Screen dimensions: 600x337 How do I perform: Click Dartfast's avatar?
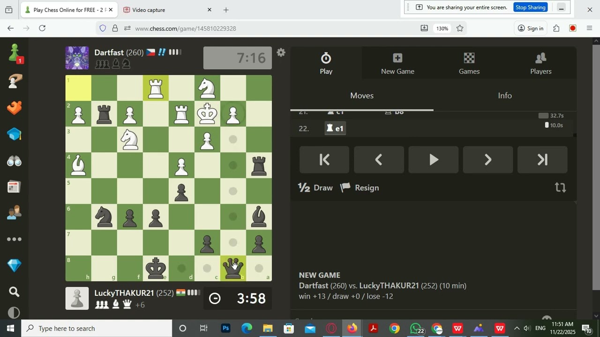(77, 58)
